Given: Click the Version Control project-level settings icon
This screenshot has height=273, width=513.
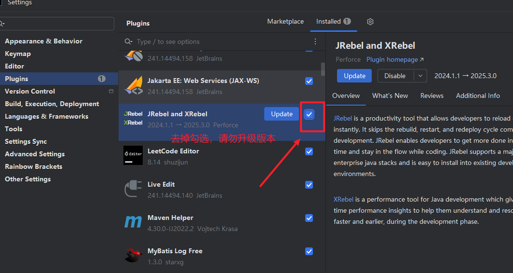Looking at the screenshot, I should 111,91.
